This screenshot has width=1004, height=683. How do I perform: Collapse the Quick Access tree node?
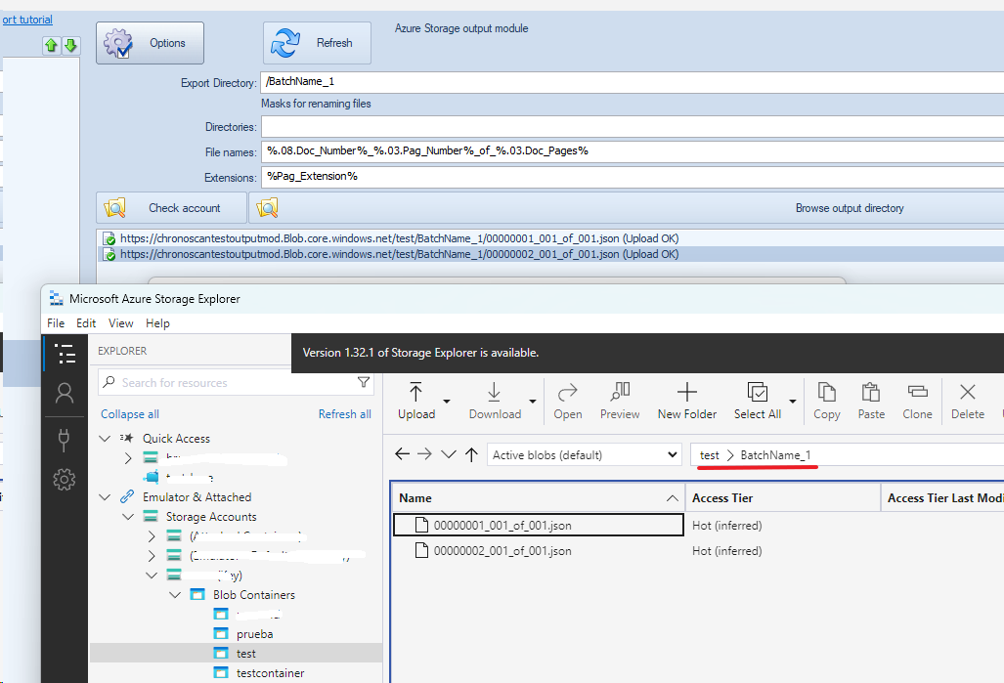[x=106, y=439]
